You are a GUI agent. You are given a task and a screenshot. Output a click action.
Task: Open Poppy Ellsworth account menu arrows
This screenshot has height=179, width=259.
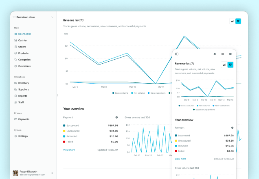(52, 173)
